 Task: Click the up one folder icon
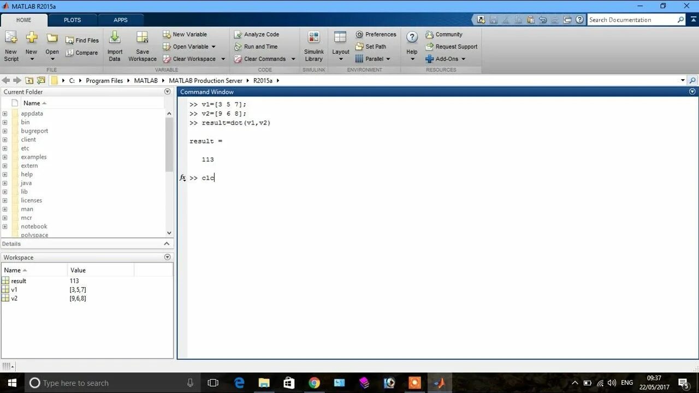(29, 80)
